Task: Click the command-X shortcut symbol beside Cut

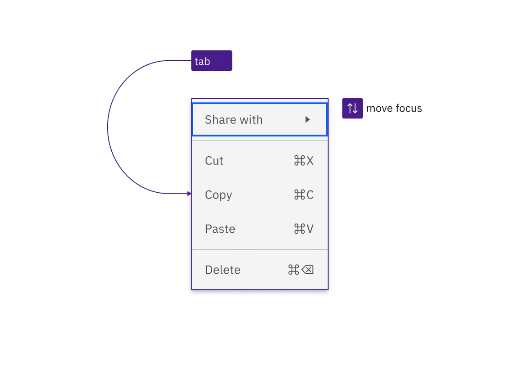Action: (304, 161)
